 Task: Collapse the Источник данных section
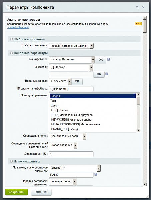click(11, 161)
